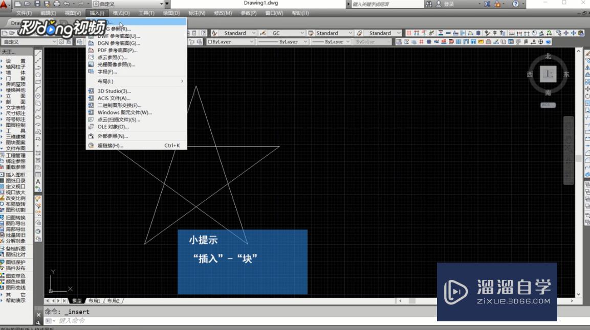Select 外部参照(N) menu entry
The image size is (590, 330).
tap(136, 136)
